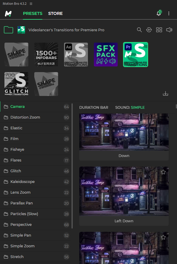The image size is (177, 264).
Task: Favorite the Left Down preset star
Action: pos(163,172)
